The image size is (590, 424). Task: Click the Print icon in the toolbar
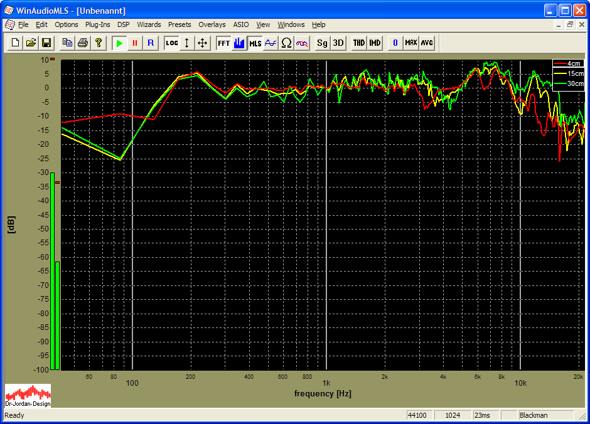click(82, 43)
